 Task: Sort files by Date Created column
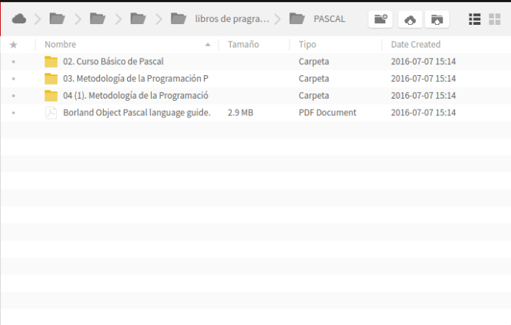tap(415, 45)
